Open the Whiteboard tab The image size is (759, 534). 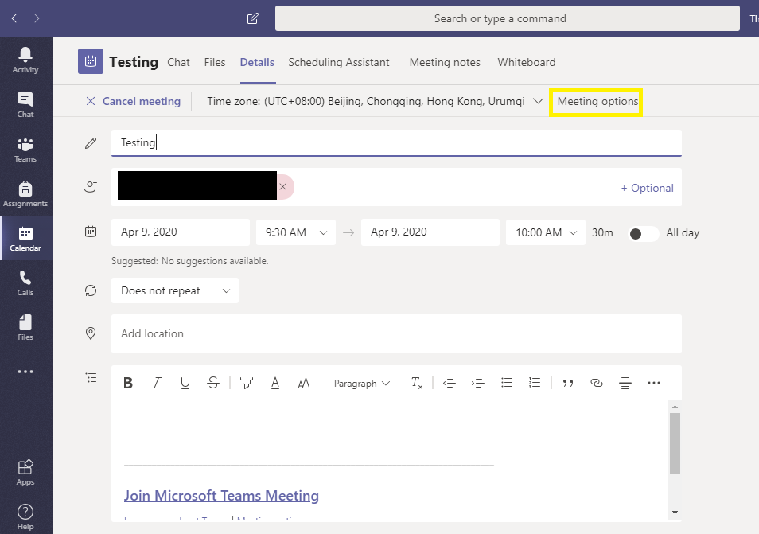pyautogui.click(x=527, y=62)
